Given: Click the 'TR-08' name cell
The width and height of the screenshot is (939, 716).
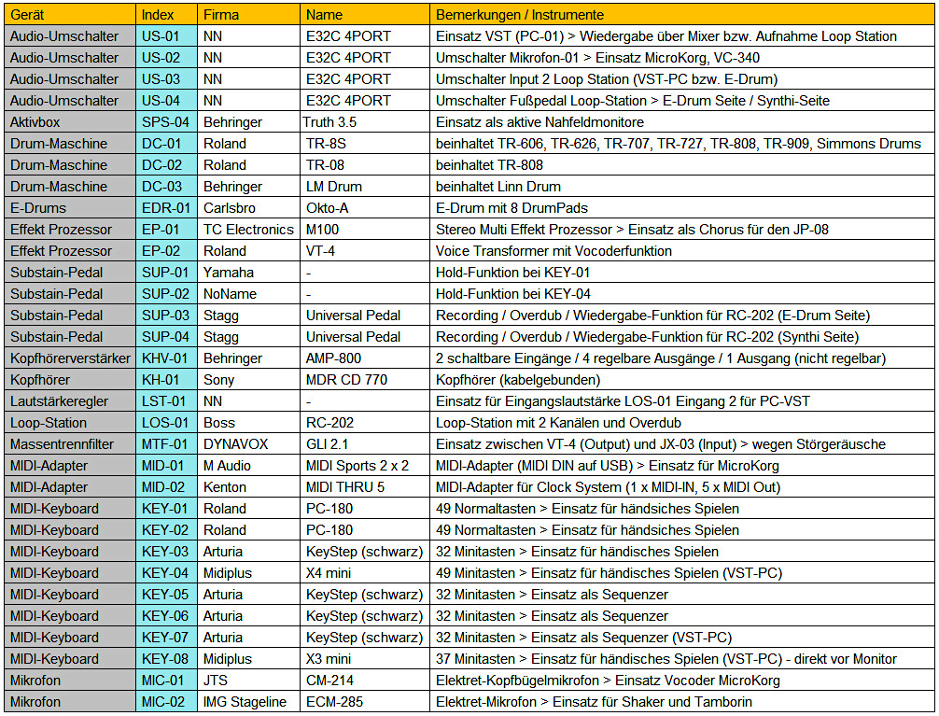Looking at the screenshot, I should pos(365,165).
